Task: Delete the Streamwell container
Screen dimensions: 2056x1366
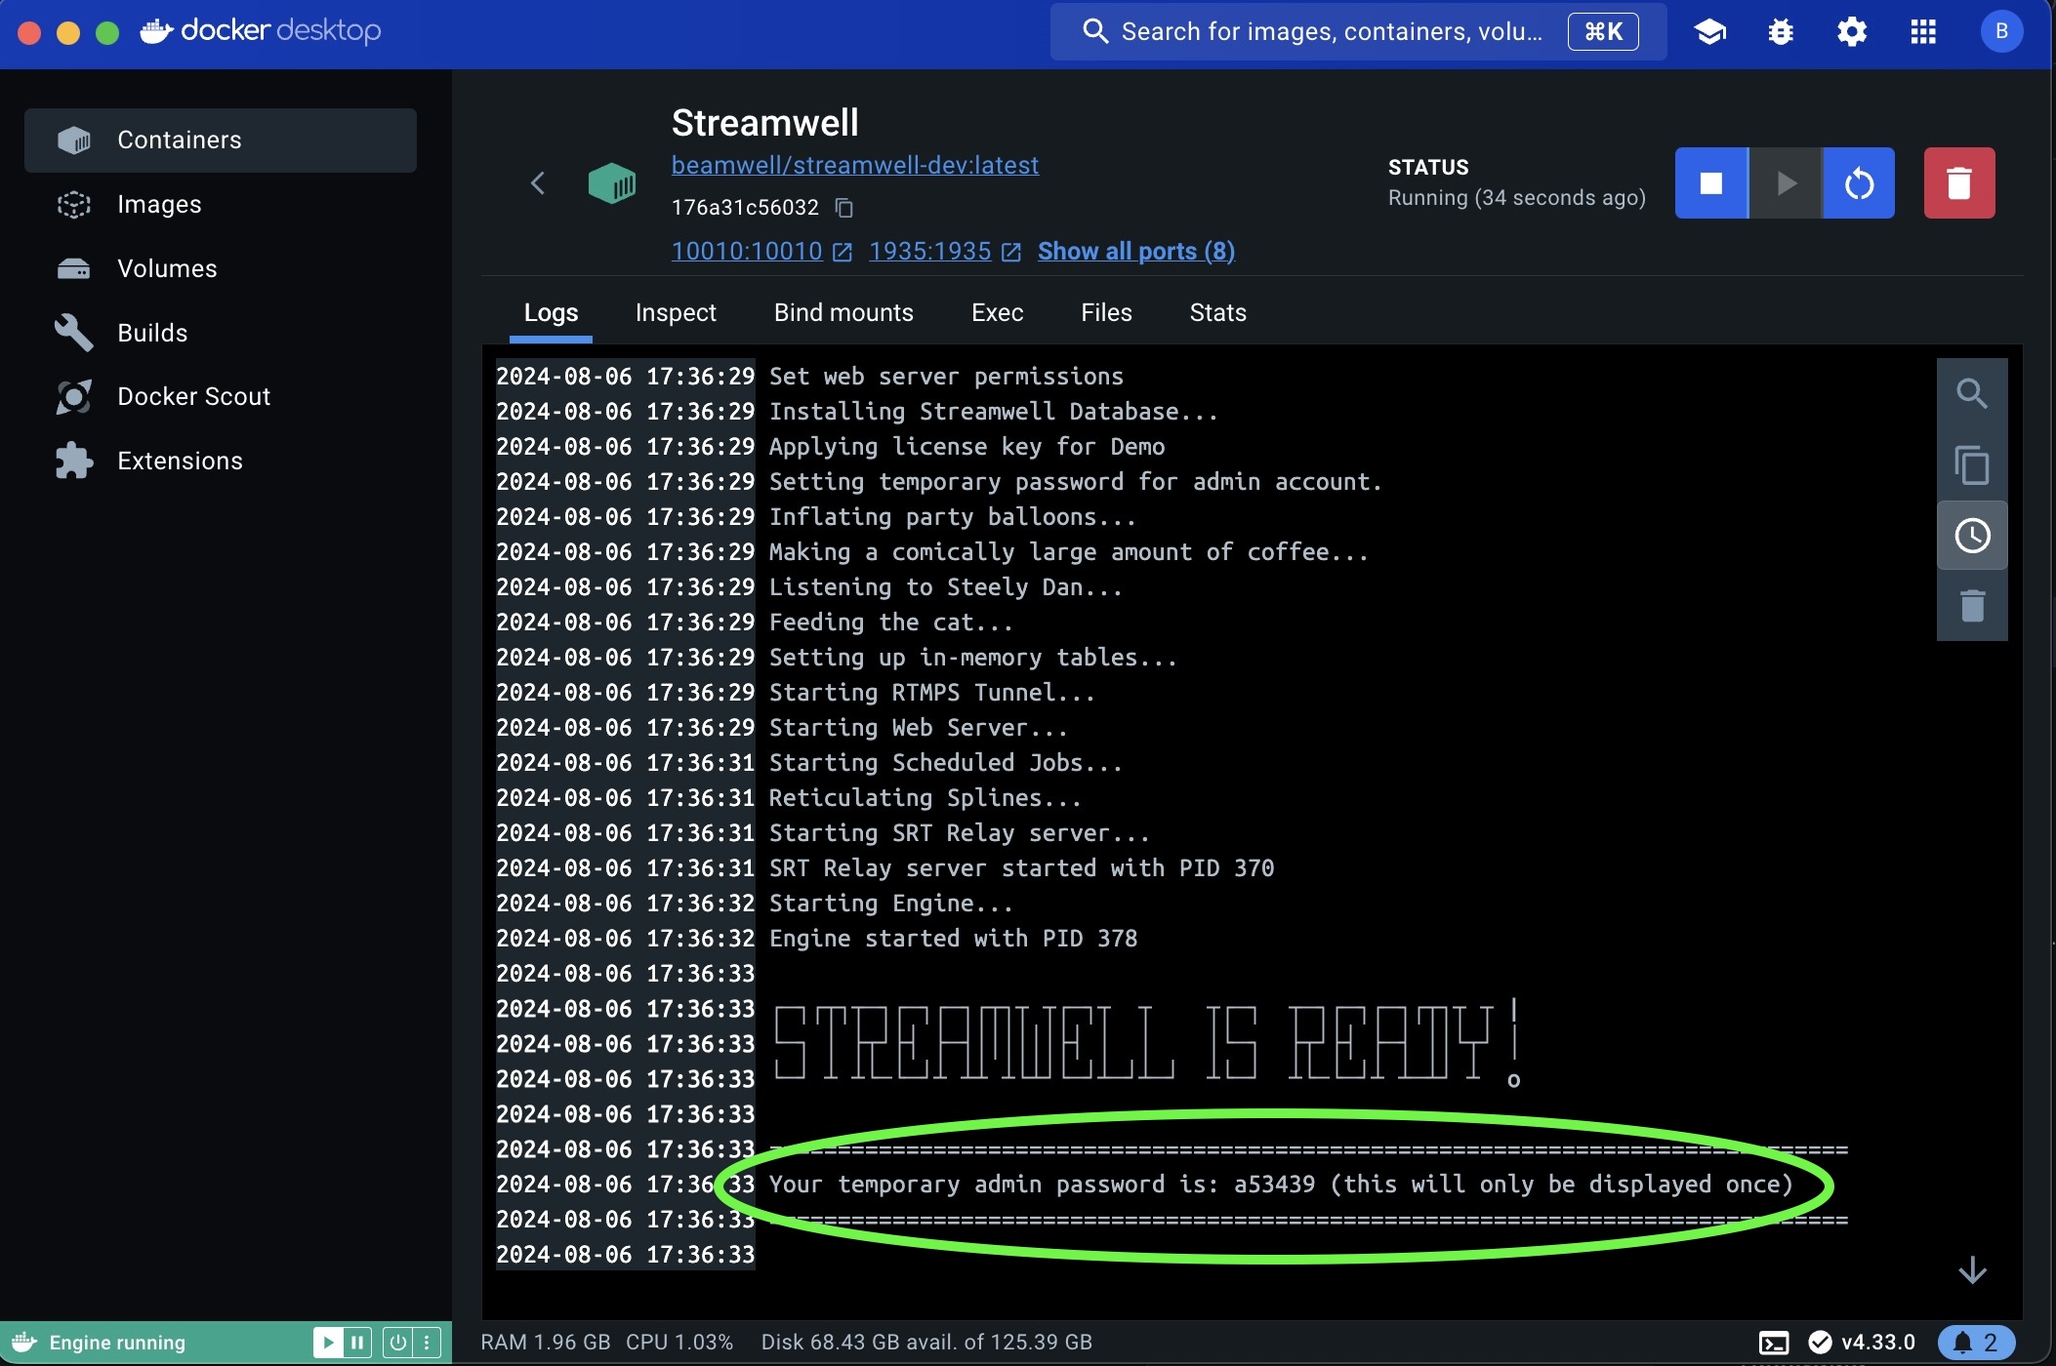Action: pyautogui.click(x=1958, y=183)
